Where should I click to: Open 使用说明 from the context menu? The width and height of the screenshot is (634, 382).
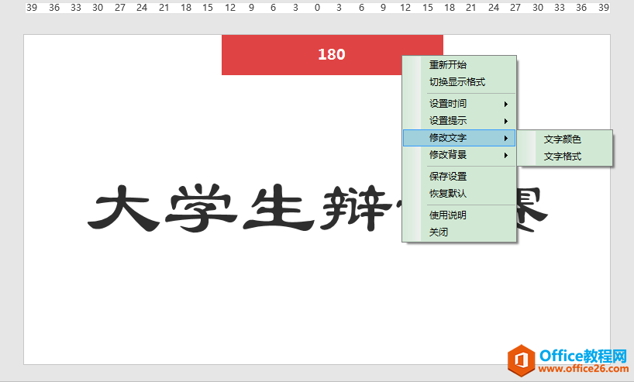point(448,215)
